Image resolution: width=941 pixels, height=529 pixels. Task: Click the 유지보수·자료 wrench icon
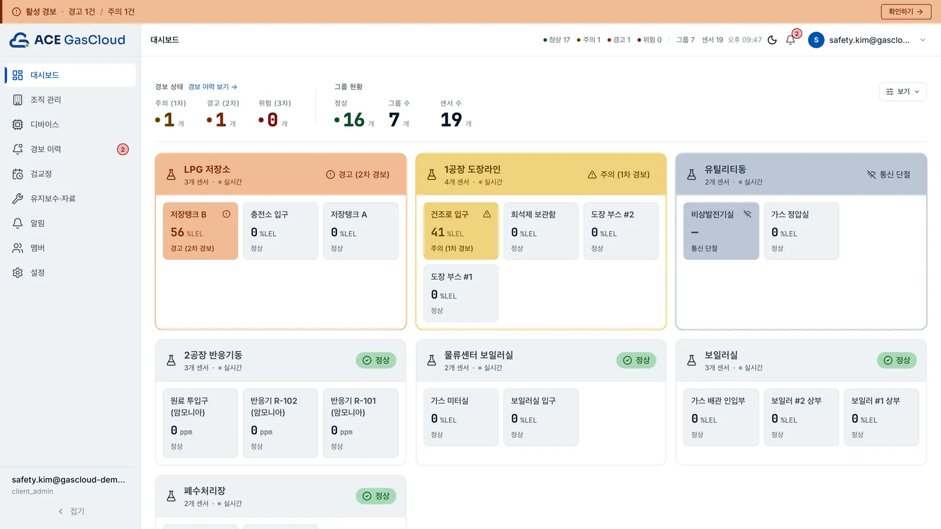pos(18,199)
